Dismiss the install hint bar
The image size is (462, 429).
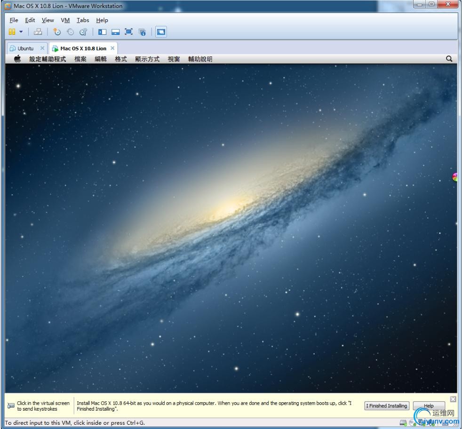tap(453, 399)
